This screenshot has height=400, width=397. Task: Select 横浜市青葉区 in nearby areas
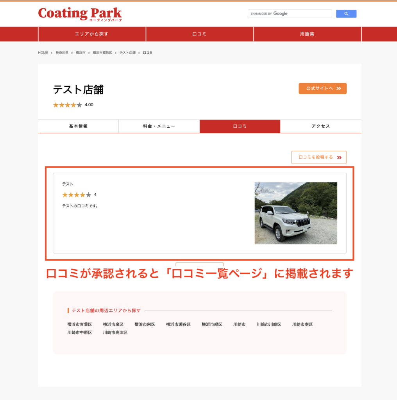click(x=79, y=324)
